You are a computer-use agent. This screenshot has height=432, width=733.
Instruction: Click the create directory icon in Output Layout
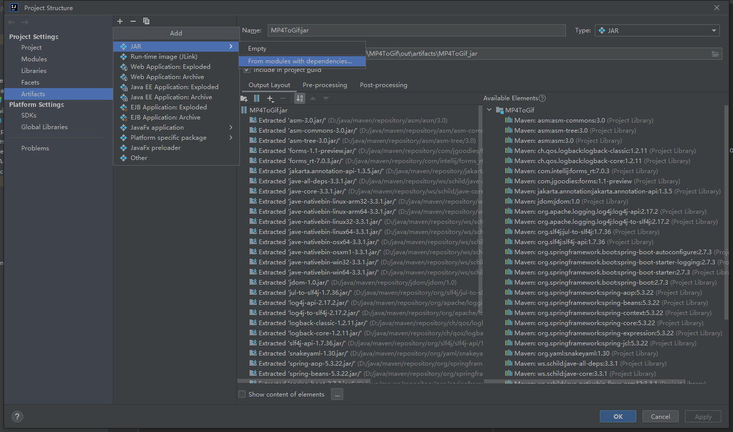[244, 98]
